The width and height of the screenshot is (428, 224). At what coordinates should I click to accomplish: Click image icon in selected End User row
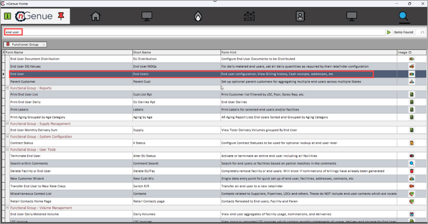412,74
